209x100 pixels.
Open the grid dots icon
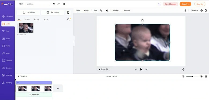tap(185, 10)
